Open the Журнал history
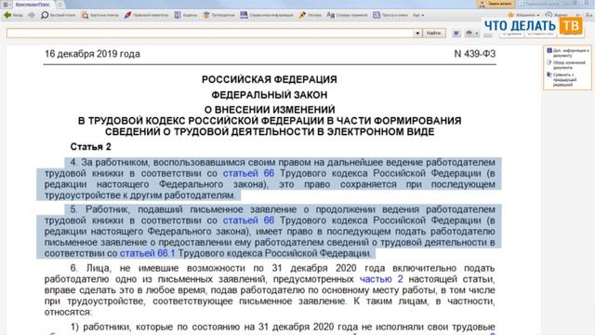This screenshot has height=335, width=595. pyautogui.click(x=557, y=15)
